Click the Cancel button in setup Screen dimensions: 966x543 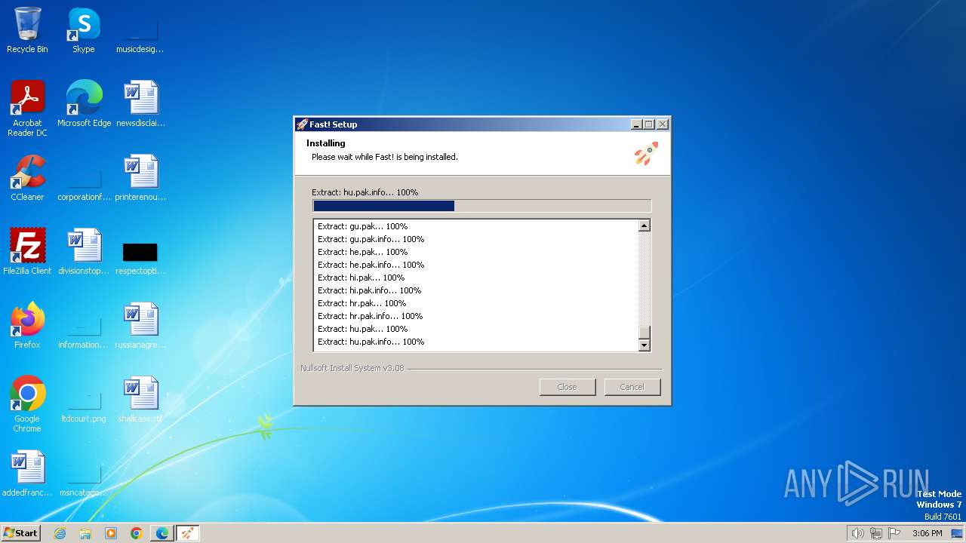point(632,387)
